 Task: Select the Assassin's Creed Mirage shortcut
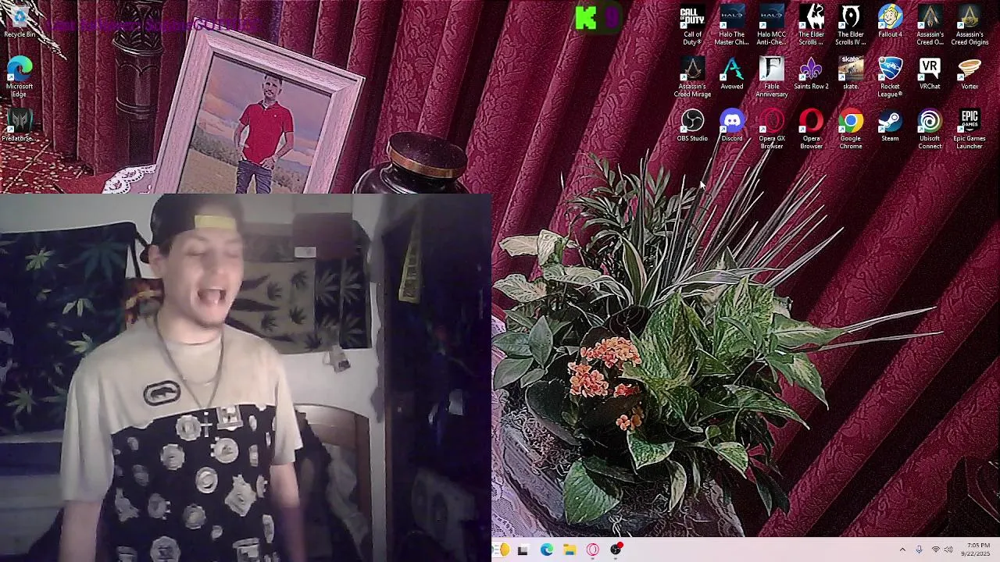point(692,77)
